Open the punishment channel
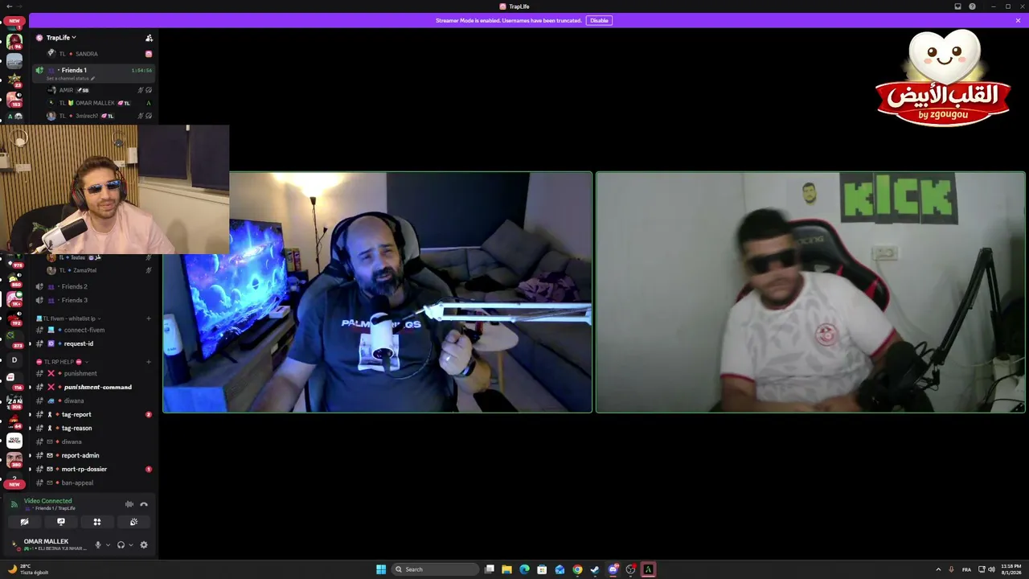The width and height of the screenshot is (1029, 579). (93, 373)
